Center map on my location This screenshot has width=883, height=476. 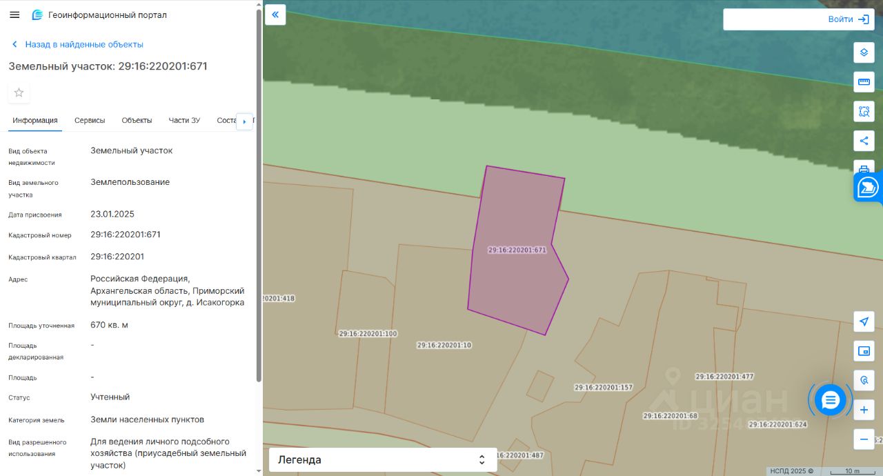click(864, 321)
